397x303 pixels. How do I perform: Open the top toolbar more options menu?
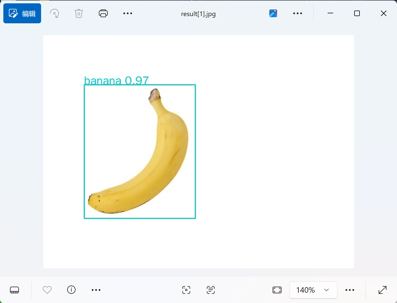coord(128,13)
